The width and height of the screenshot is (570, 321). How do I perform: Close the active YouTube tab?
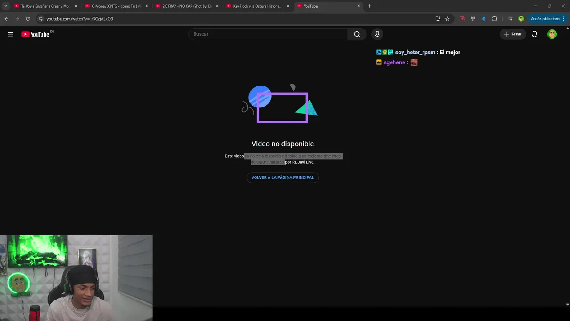pyautogui.click(x=358, y=6)
